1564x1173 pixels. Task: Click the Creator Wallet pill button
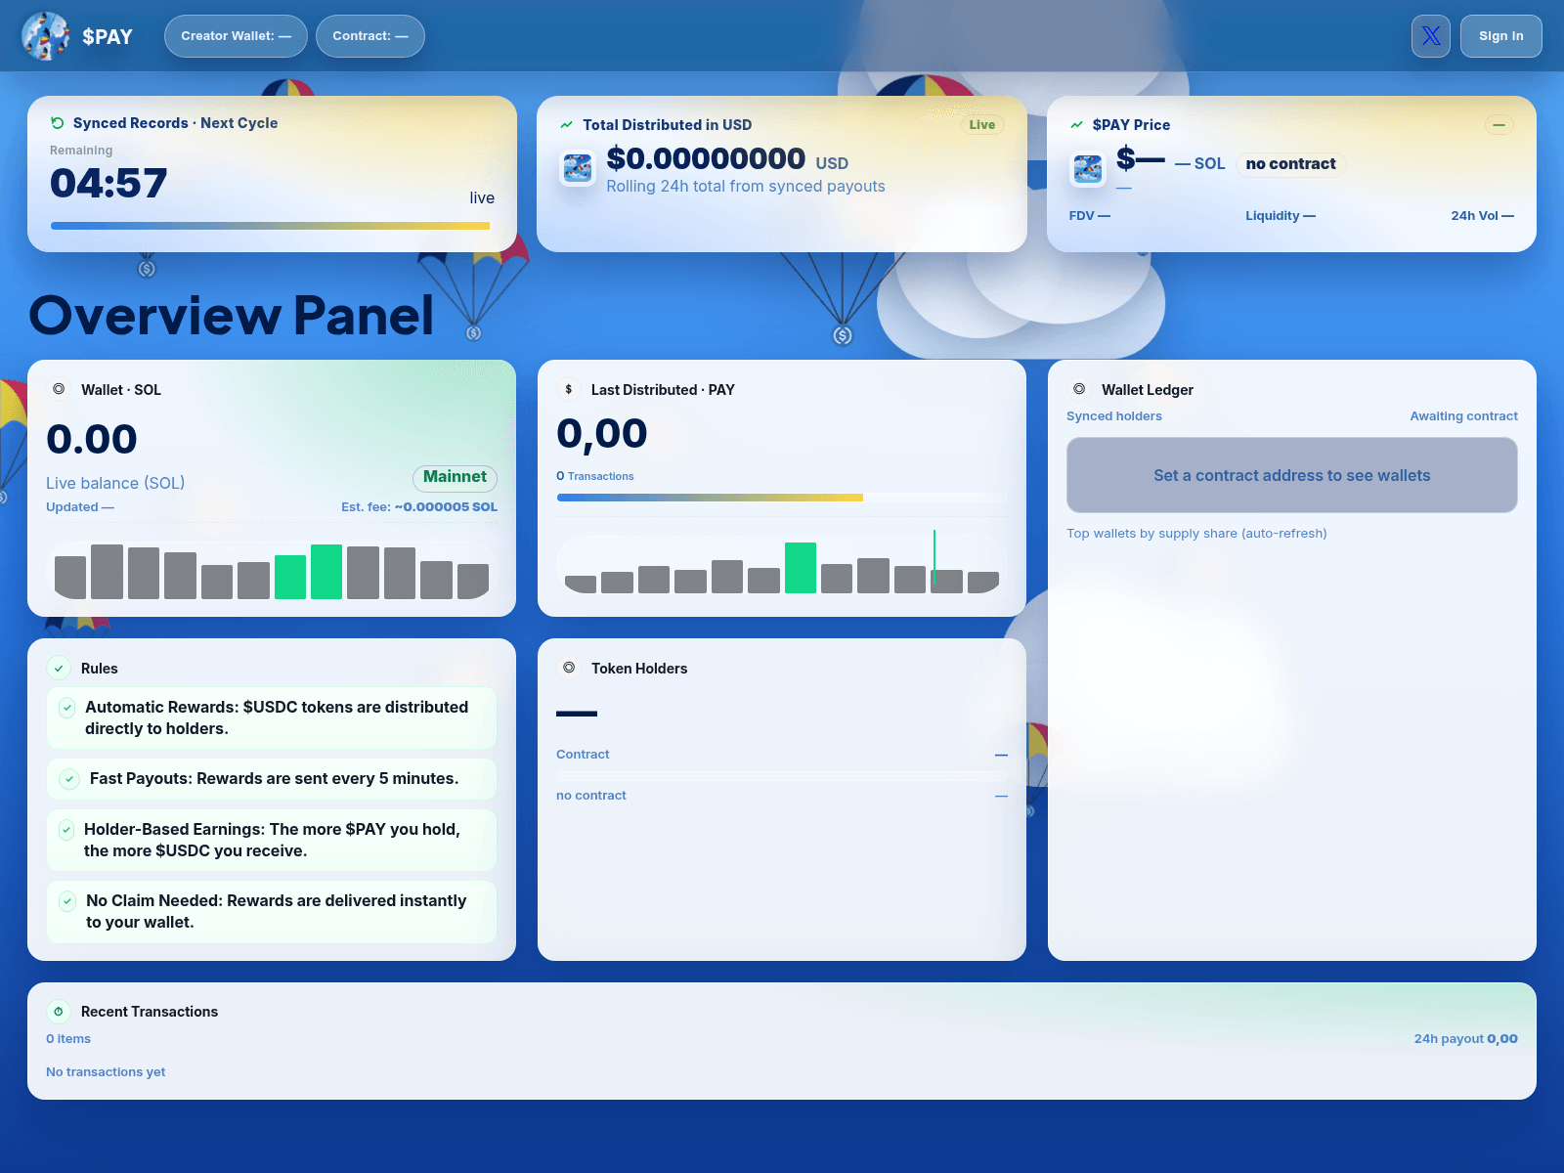click(236, 36)
